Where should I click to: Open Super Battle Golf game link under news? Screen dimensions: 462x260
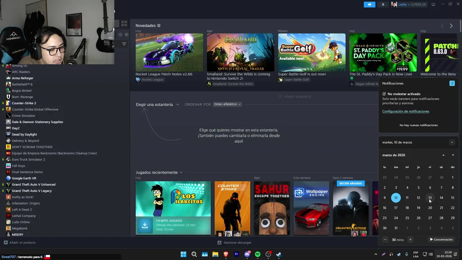point(293,79)
